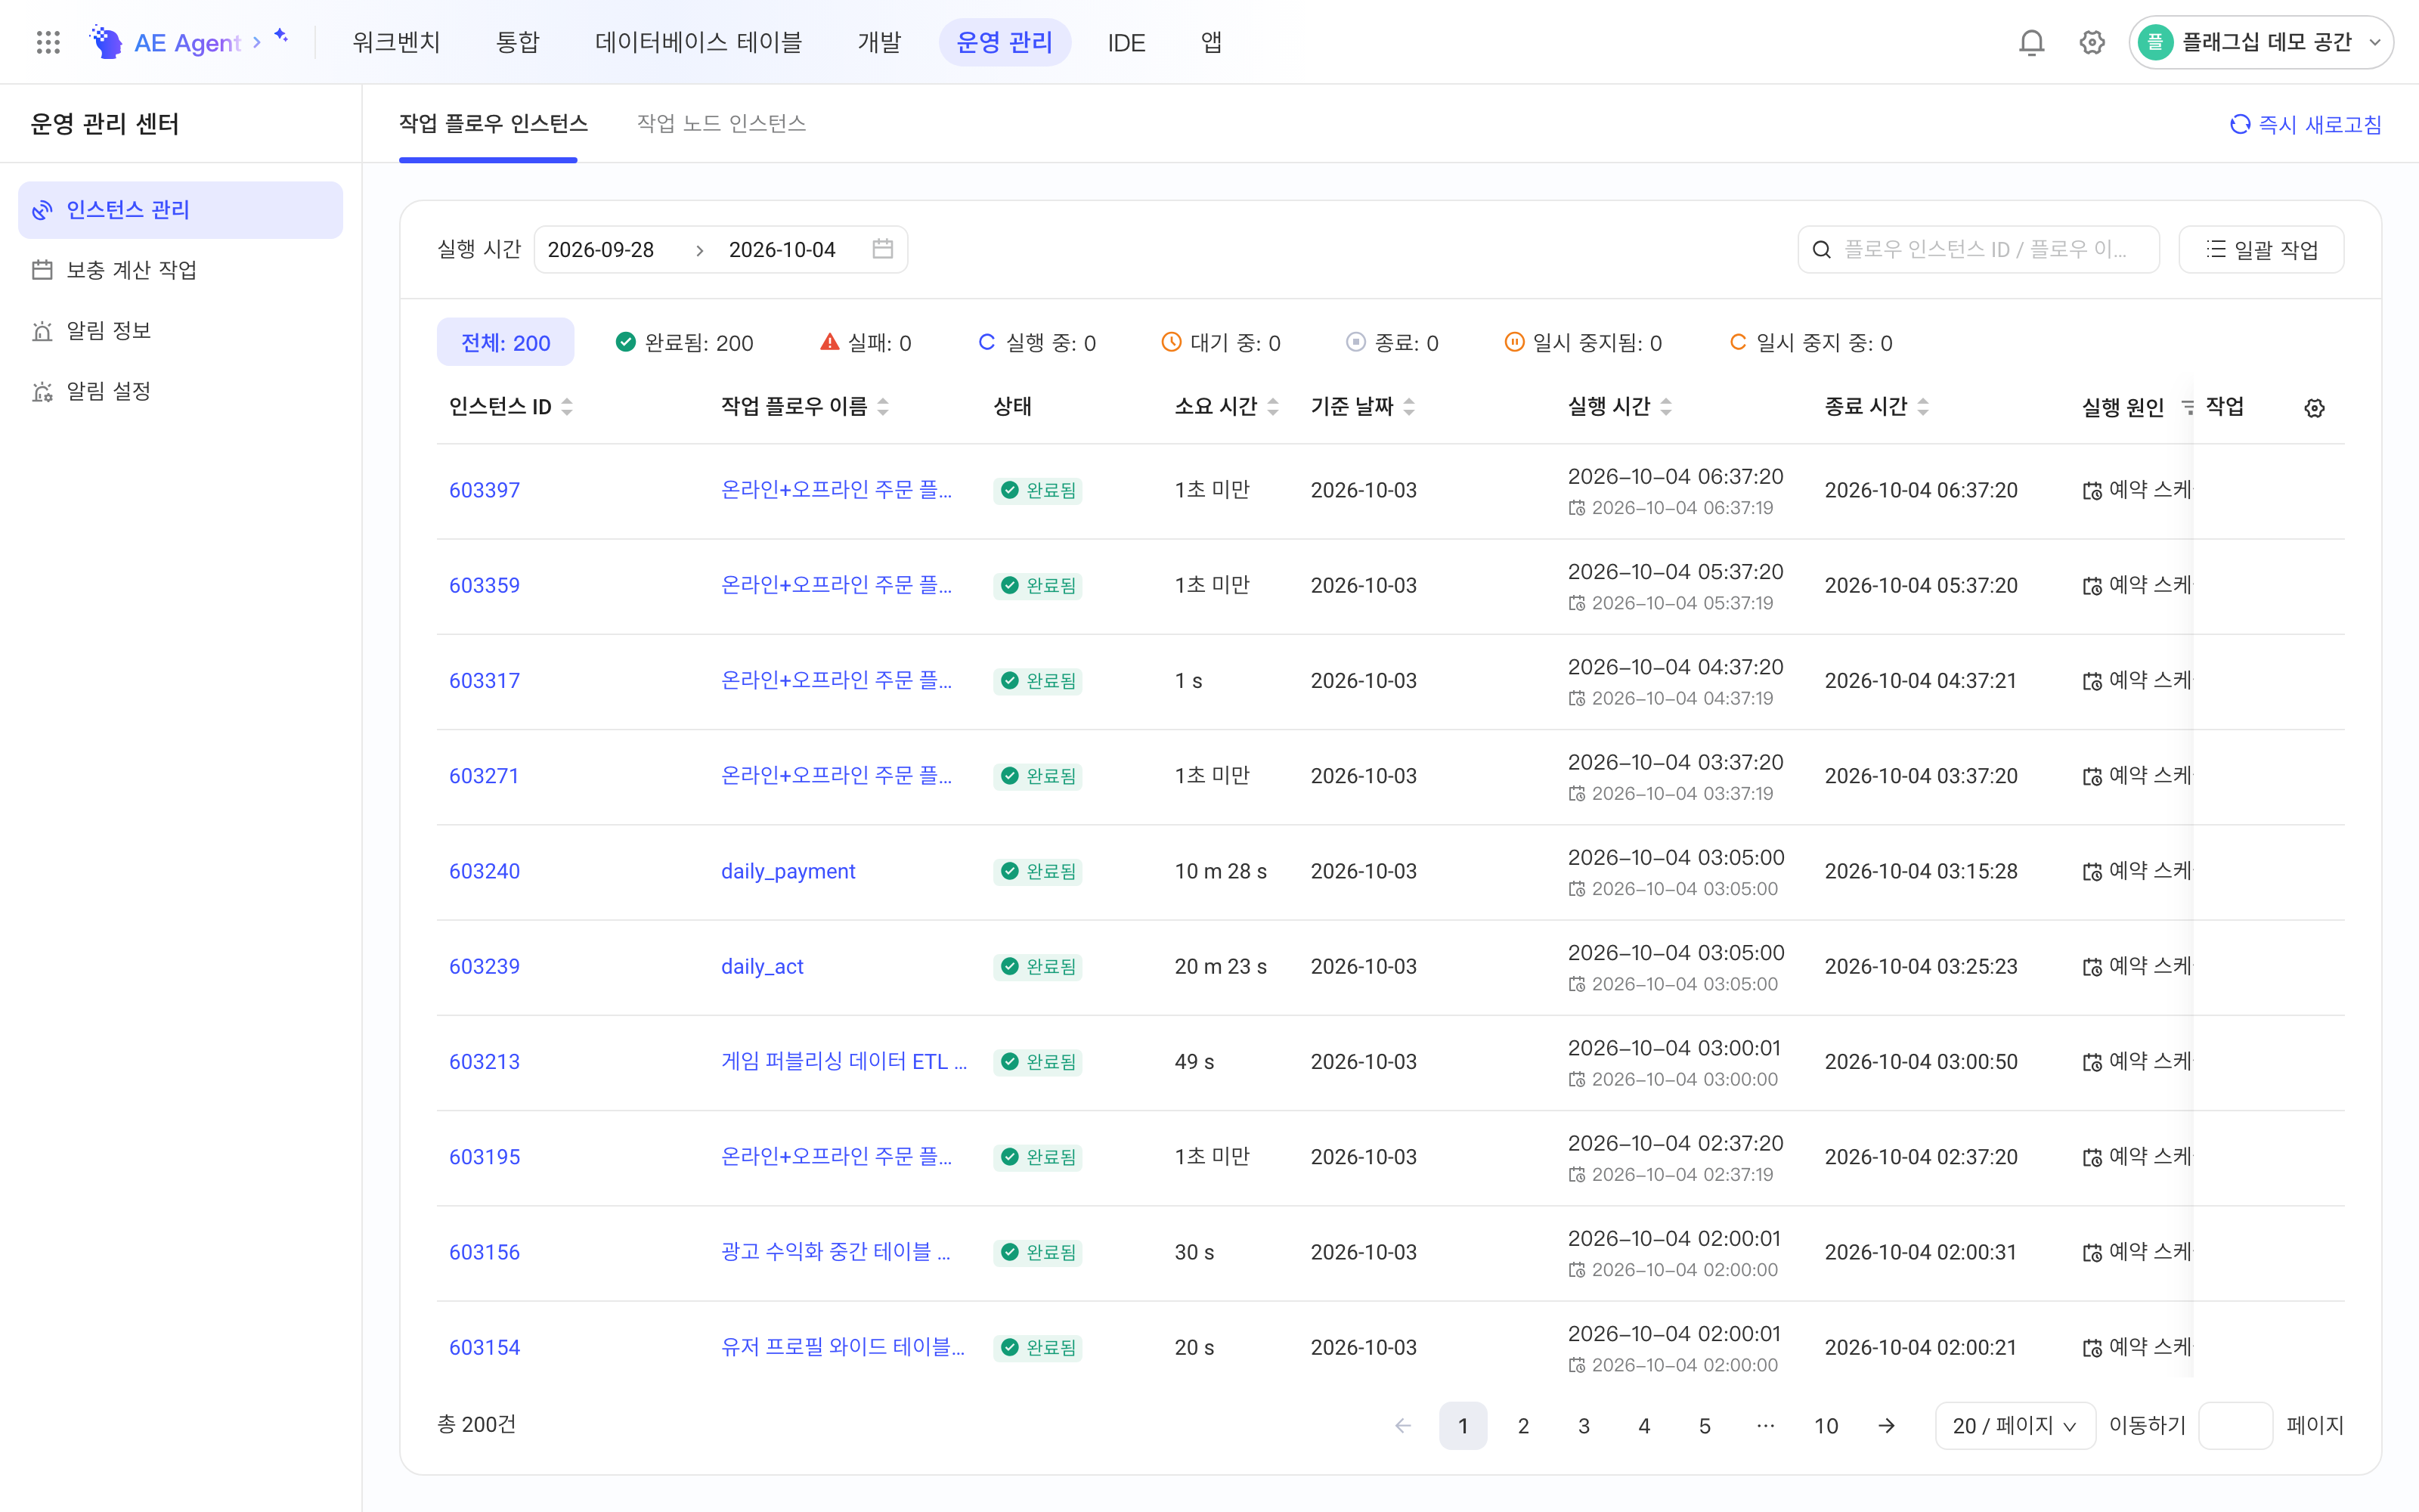
Task: Filter by 실패: 0 status
Action: coord(866,342)
